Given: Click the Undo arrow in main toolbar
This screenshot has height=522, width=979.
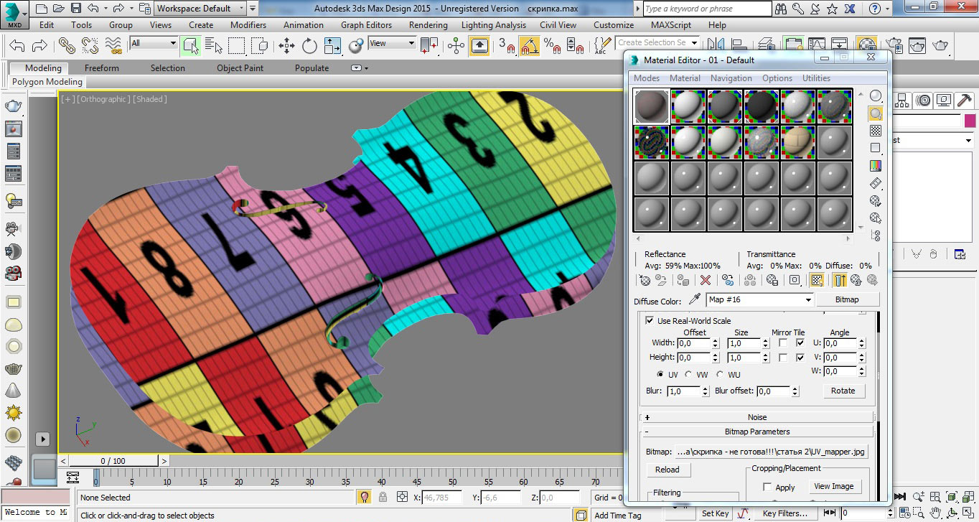Looking at the screenshot, I should click(x=17, y=46).
